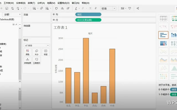Open the arrow beside pause auto updates
Viewport: 177px width, 110px height.
pyautogui.click(x=21, y=8)
